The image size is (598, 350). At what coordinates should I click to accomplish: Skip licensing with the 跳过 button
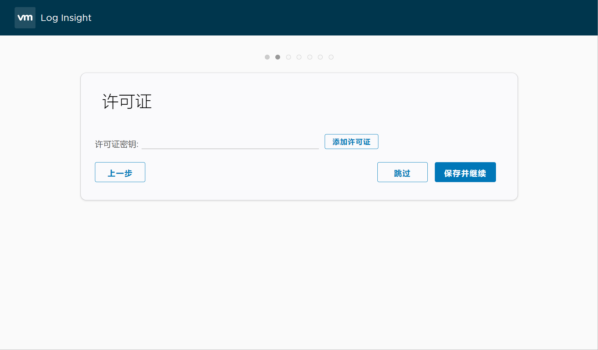[x=402, y=172]
